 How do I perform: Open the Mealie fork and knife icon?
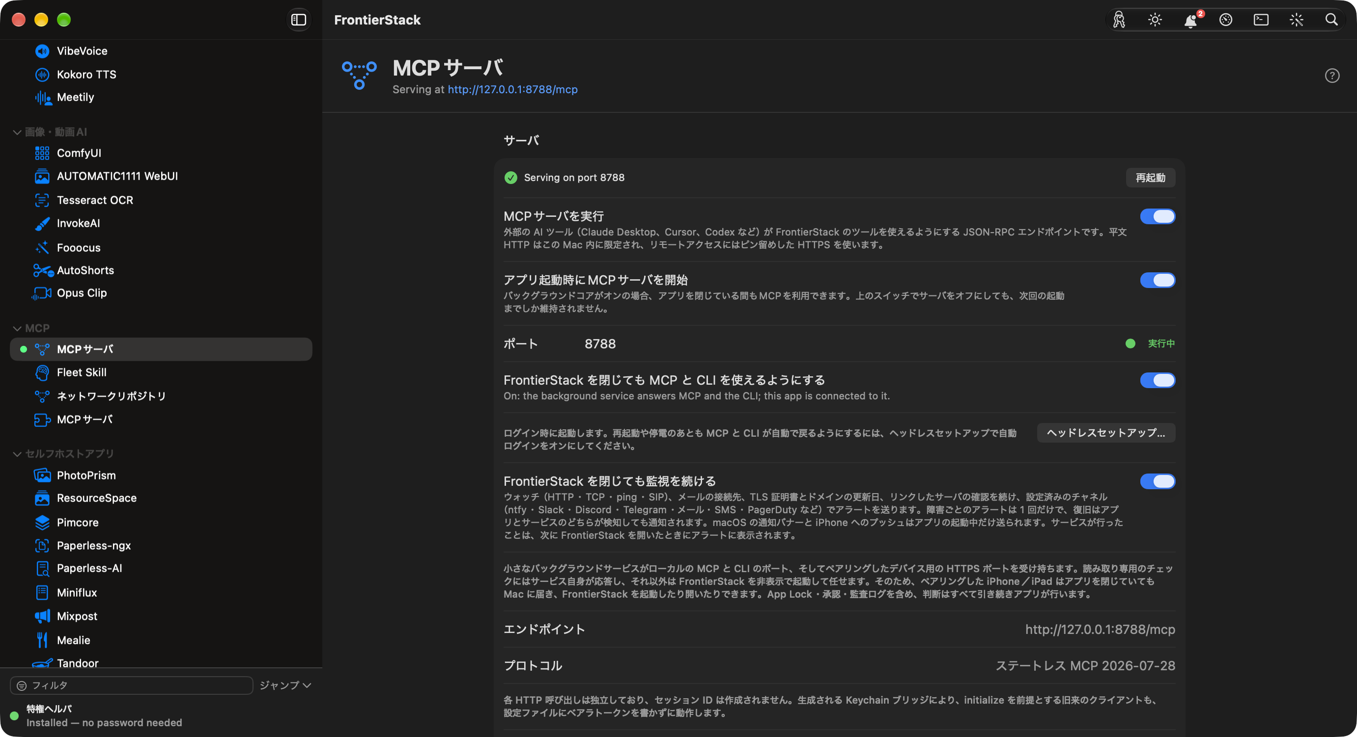pyautogui.click(x=42, y=640)
